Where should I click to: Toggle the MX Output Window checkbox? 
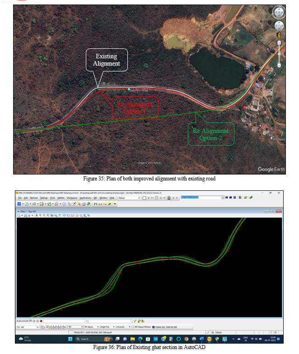click(x=133, y=327)
